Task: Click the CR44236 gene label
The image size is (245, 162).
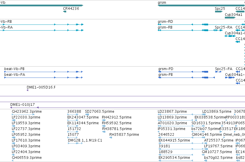Action: tap(71, 9)
